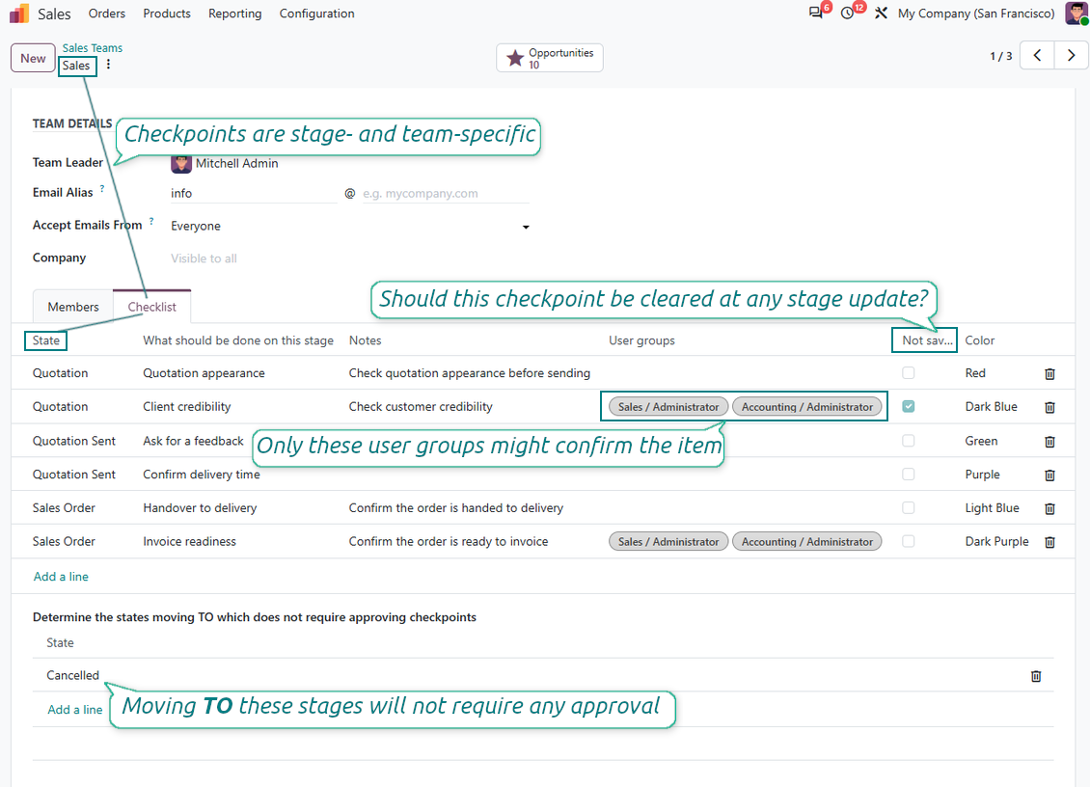Delete the Quotation appearance checklist row
Screen dimensions: 1090x787
[x=1049, y=374]
